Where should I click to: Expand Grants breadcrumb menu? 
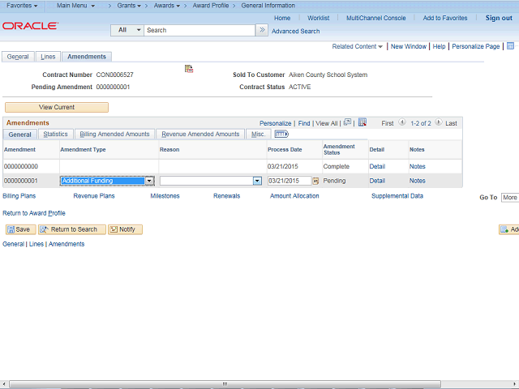pos(129,6)
